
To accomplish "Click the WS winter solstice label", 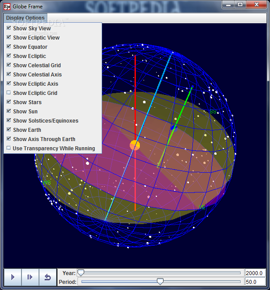I will pyautogui.click(x=46, y=183).
